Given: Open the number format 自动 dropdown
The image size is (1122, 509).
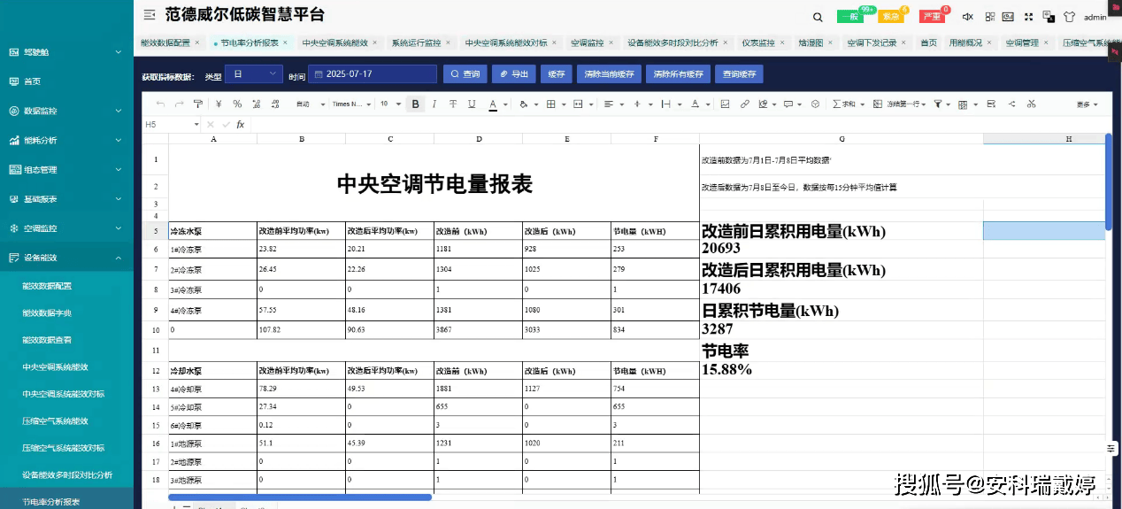Looking at the screenshot, I should (311, 104).
